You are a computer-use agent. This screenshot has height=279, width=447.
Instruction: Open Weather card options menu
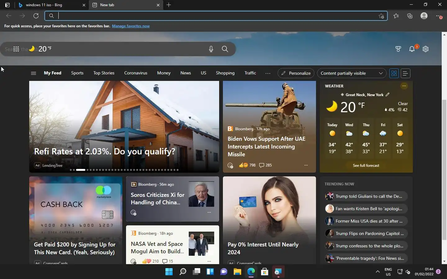pos(404,86)
